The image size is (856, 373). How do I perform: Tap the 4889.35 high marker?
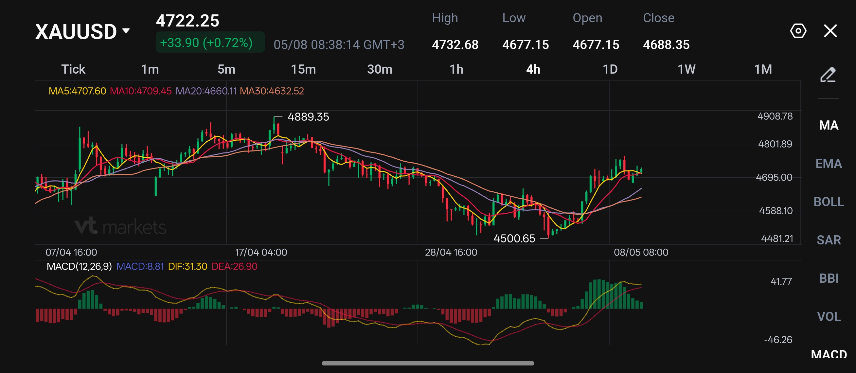point(308,117)
